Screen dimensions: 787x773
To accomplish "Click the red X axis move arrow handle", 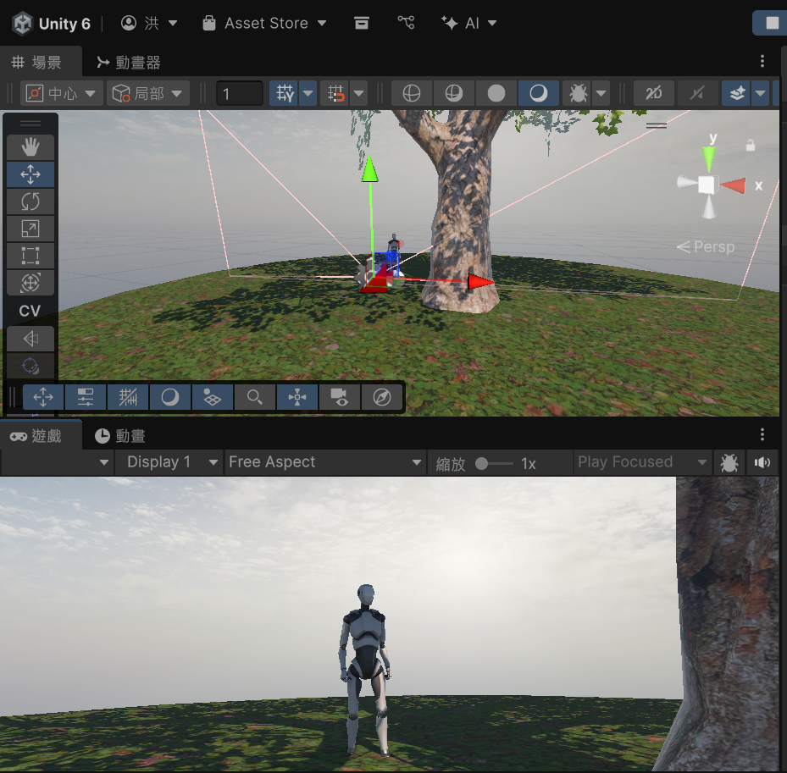I will (480, 282).
